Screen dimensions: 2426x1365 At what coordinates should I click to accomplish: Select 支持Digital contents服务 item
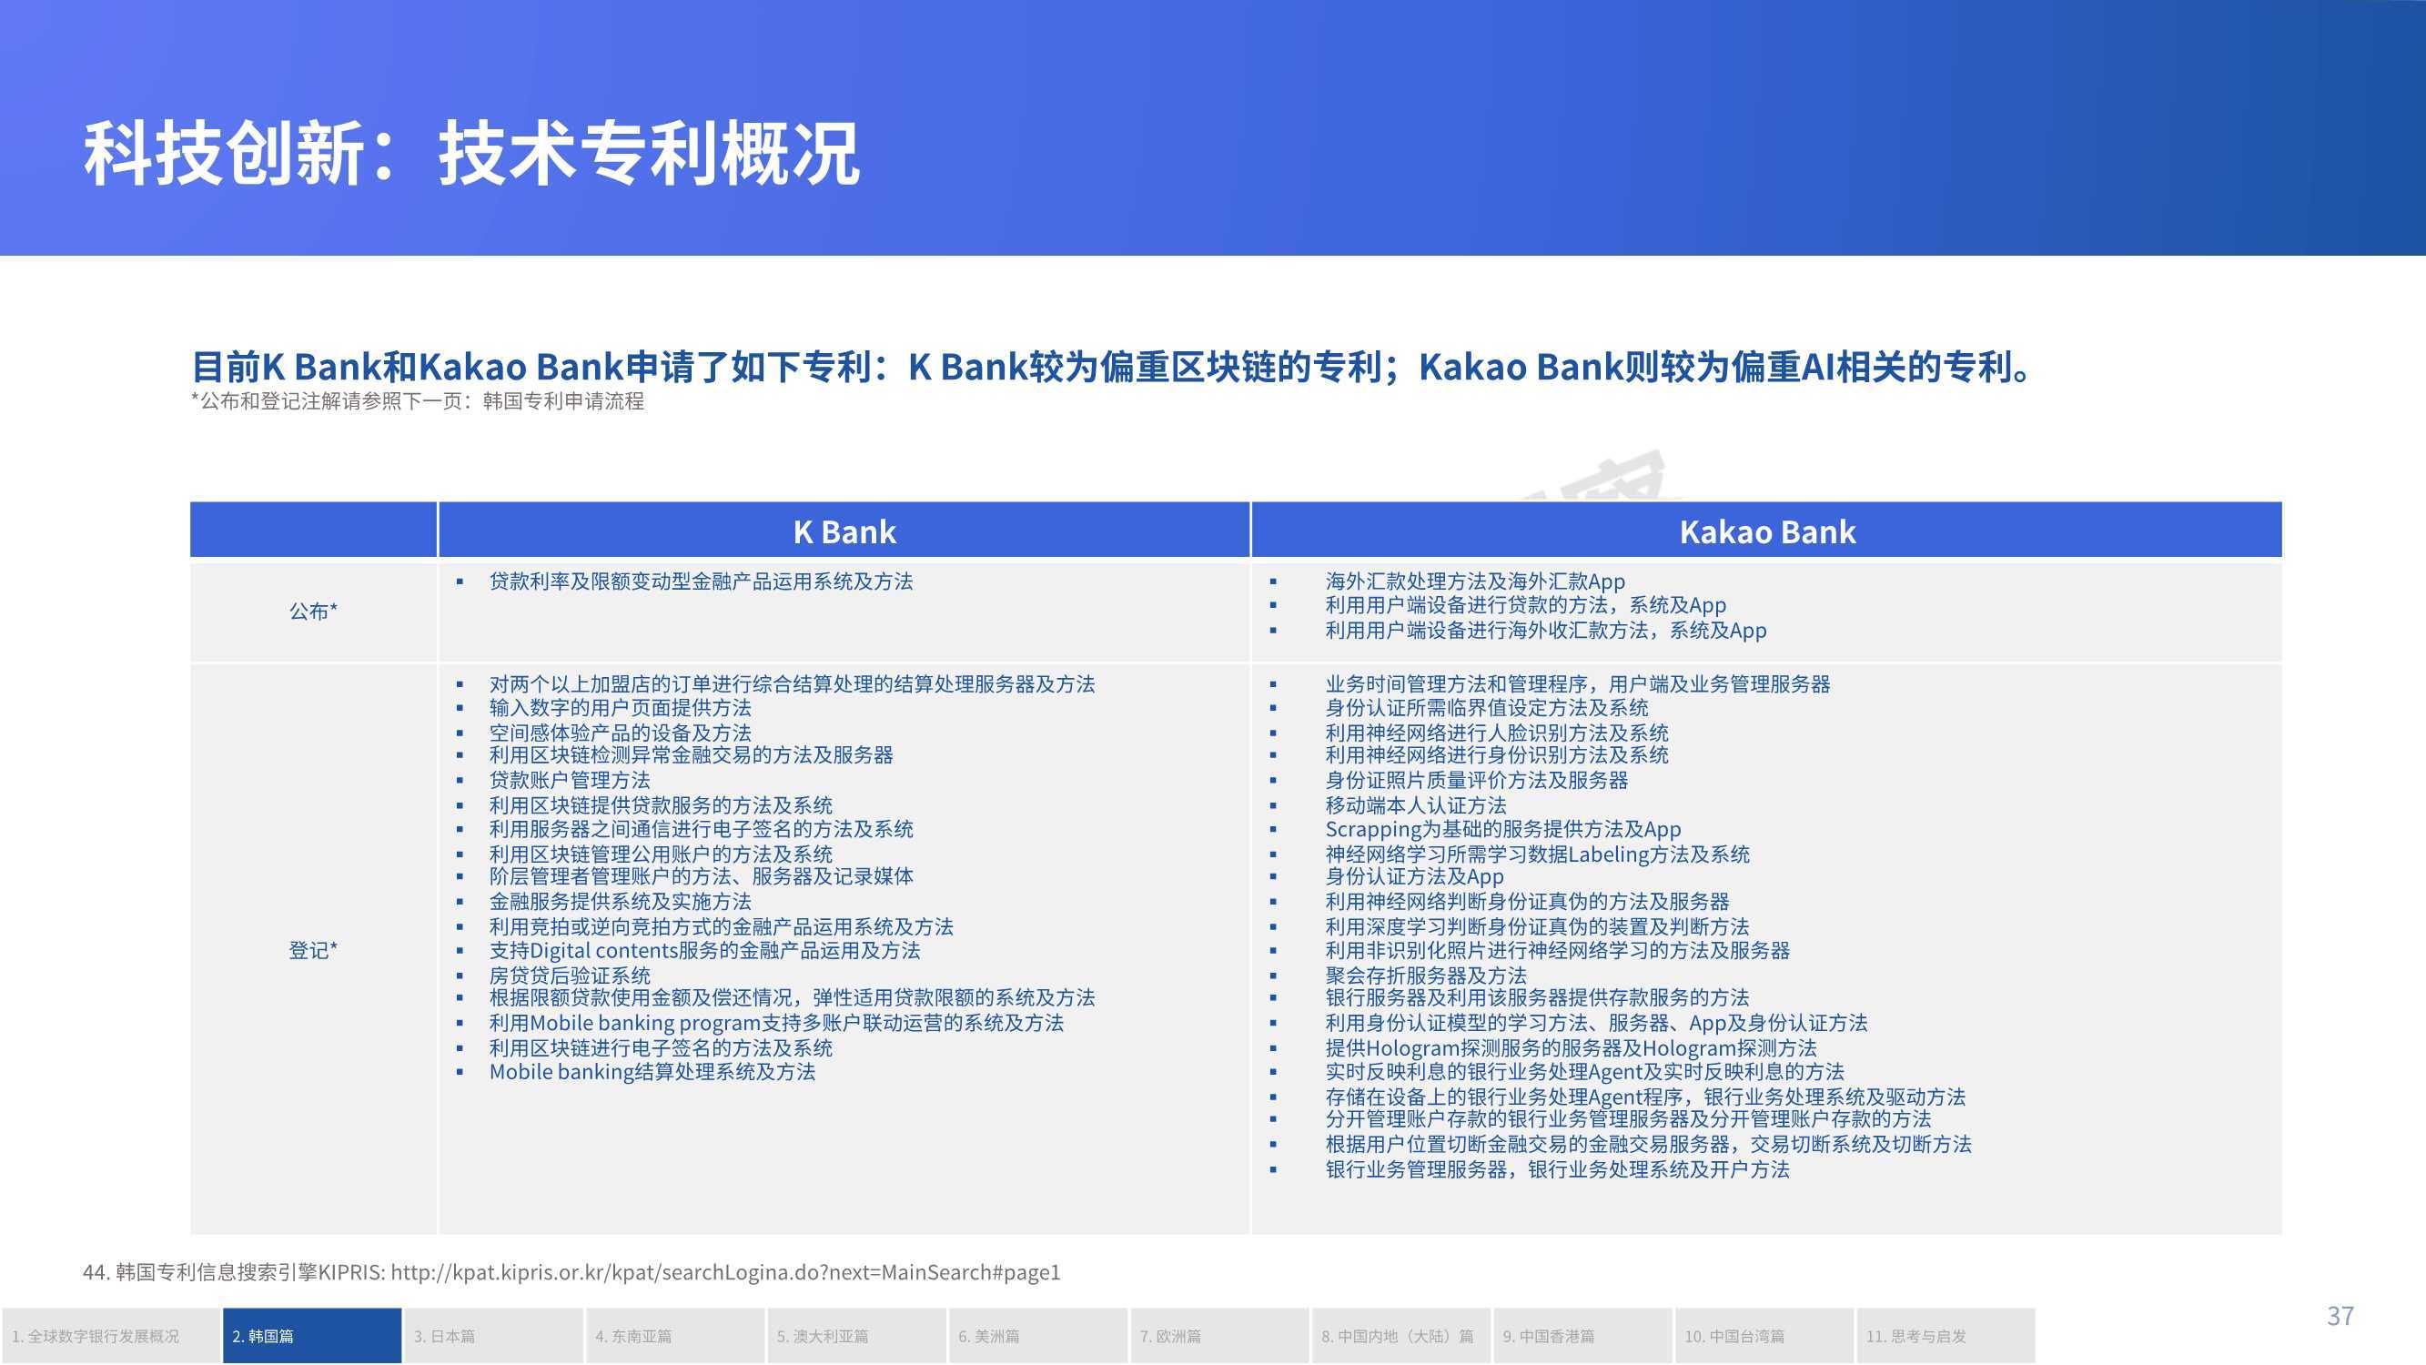(704, 951)
